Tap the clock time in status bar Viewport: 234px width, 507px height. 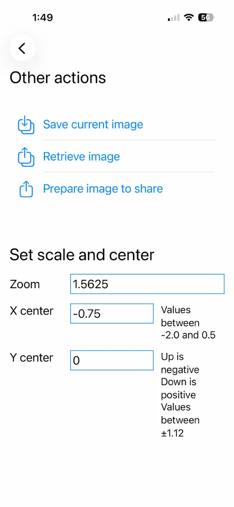[43, 18]
